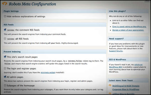Check The login and register pages option
Screen dimensions: 151x95
click(x=5, y=68)
